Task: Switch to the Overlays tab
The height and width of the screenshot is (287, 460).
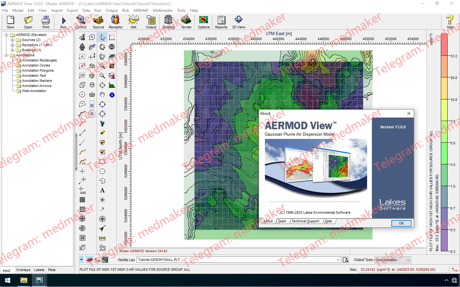Action: tap(23, 270)
